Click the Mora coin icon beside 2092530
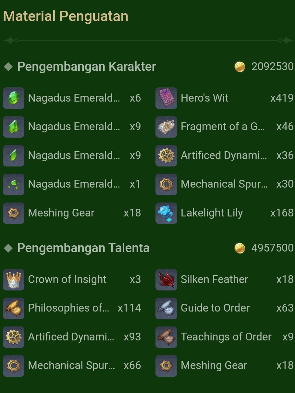Image resolution: width=295 pixels, height=393 pixels. pyautogui.click(x=240, y=67)
